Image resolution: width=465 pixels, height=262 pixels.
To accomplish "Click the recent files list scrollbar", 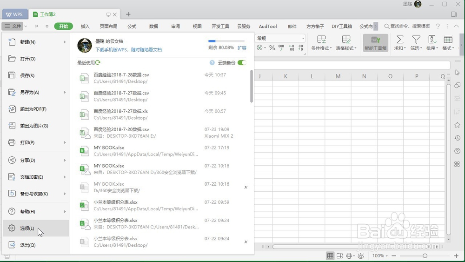I will 252,86.
